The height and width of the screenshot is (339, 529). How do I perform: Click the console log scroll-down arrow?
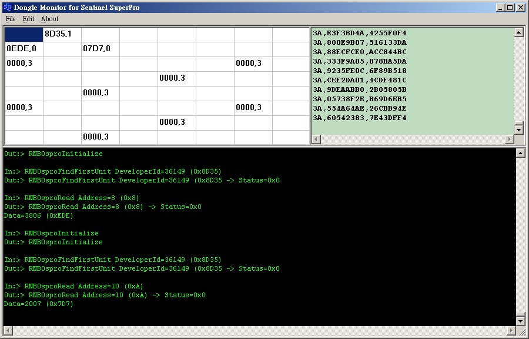(x=520, y=321)
